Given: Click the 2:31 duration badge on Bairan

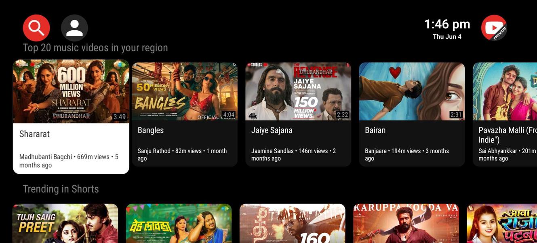Looking at the screenshot, I should pos(456,114).
